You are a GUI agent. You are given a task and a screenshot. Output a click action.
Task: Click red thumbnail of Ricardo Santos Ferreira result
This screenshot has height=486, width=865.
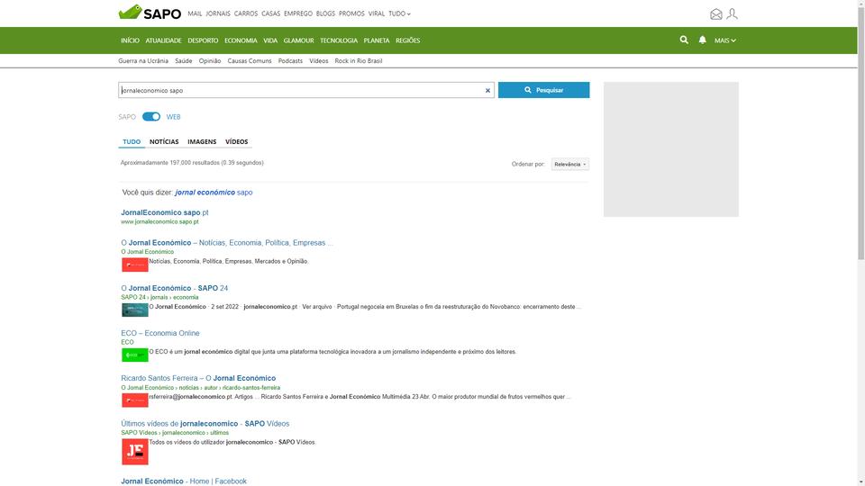point(135,400)
